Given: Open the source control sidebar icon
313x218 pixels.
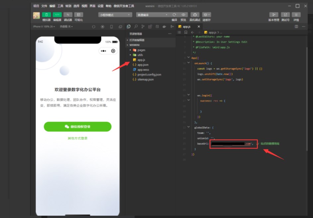Looking at the screenshot, I should click(x=143, y=26).
